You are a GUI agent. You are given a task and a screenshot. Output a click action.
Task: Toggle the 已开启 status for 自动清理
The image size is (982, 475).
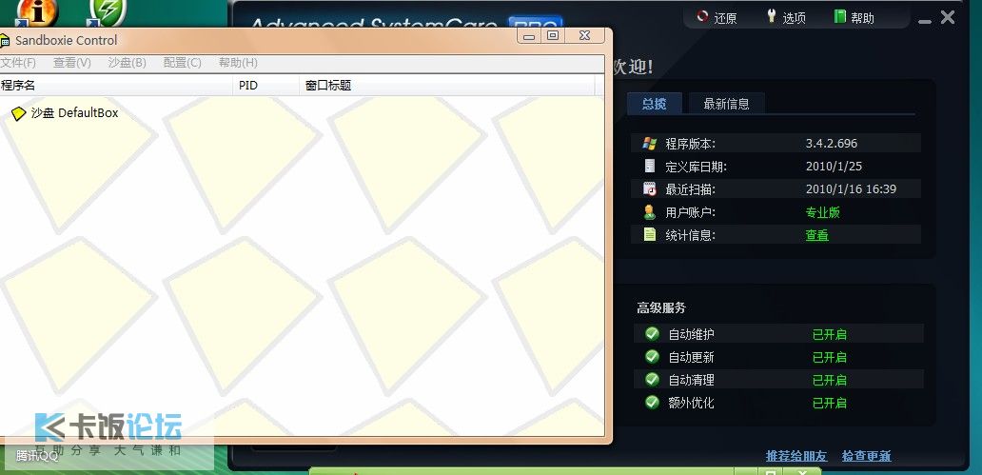pyautogui.click(x=829, y=380)
